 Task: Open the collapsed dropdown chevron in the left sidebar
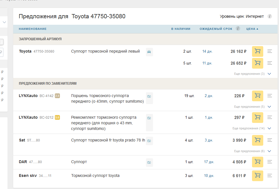click(x=4, y=22)
